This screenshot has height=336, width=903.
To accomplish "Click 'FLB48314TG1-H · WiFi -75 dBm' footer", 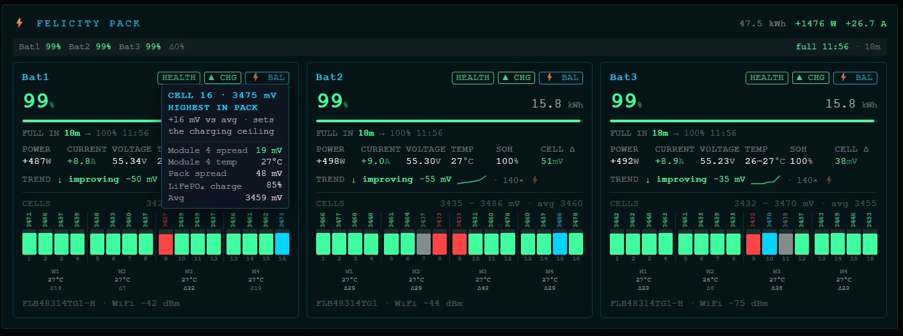I will click(x=689, y=303).
